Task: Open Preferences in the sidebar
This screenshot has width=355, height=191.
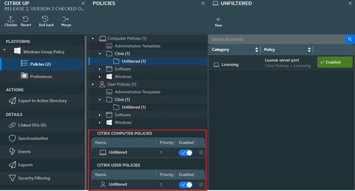Action: click(x=41, y=77)
